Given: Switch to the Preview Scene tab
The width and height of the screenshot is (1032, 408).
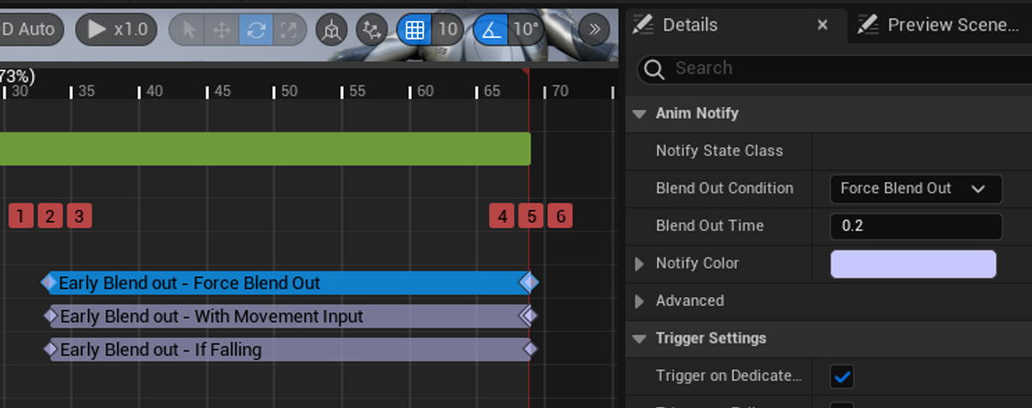Looking at the screenshot, I should (x=940, y=25).
